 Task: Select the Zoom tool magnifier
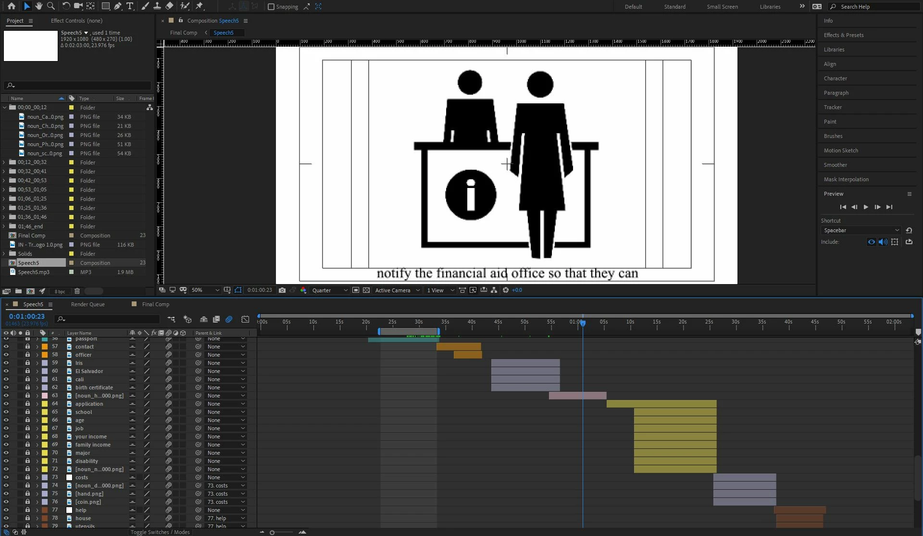click(x=50, y=6)
